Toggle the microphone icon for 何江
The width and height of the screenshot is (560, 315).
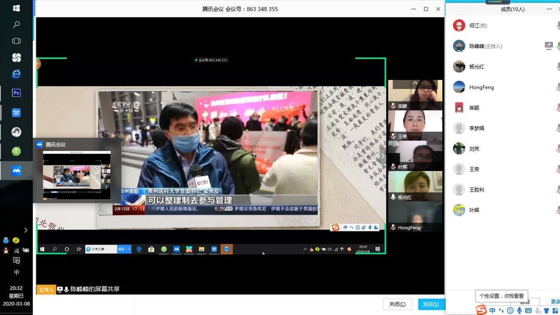coord(558,25)
